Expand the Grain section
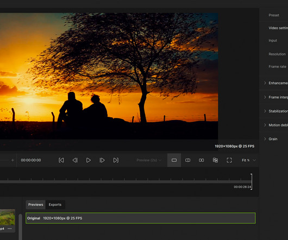Viewport: 288px width, 240px height. tap(271, 139)
